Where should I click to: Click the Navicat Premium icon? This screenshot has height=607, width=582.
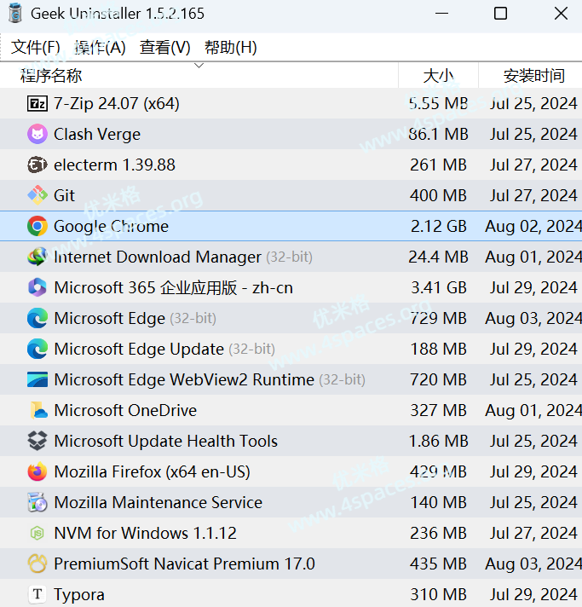coord(37,564)
